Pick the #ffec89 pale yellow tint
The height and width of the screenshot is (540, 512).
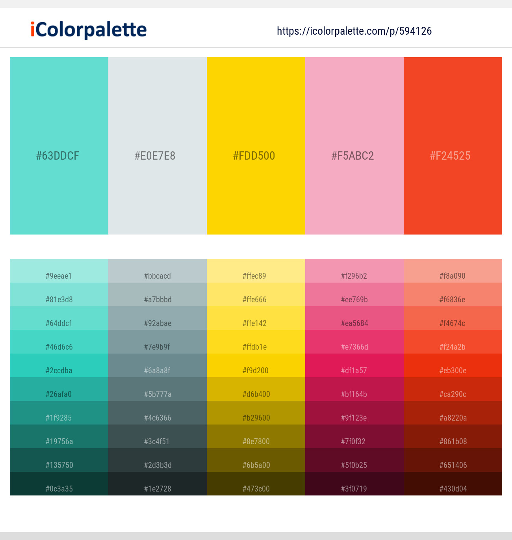pos(256,271)
